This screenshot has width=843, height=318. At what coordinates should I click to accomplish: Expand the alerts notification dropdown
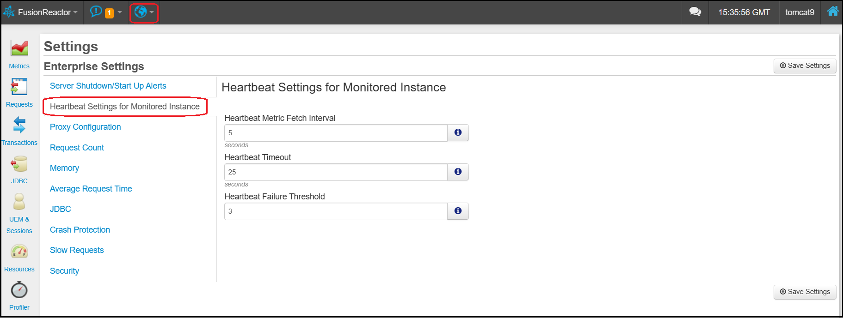pos(106,12)
